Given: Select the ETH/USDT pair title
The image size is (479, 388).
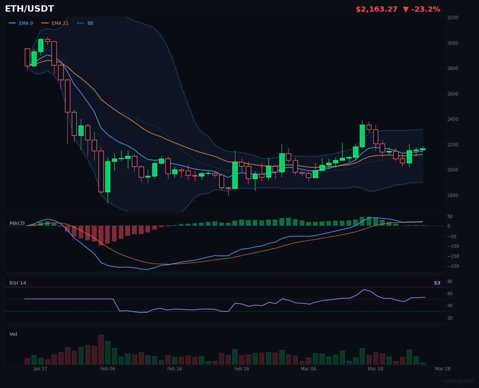Looking at the screenshot, I should click(29, 9).
